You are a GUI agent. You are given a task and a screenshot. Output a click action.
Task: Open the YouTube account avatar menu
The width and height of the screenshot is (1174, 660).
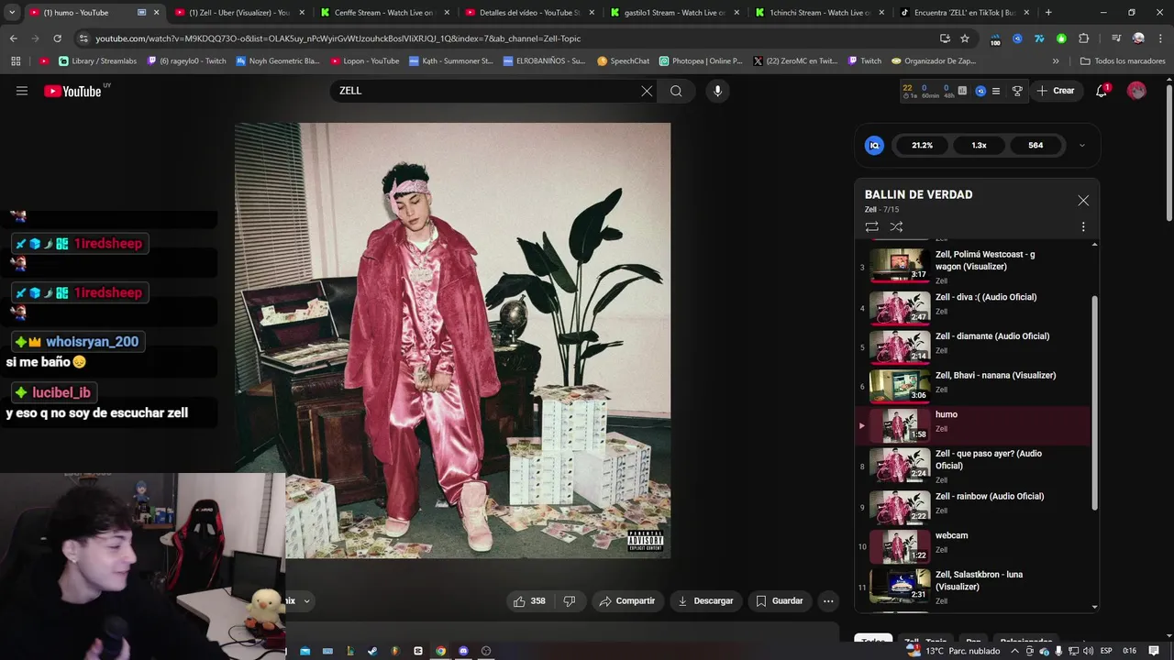click(1136, 91)
